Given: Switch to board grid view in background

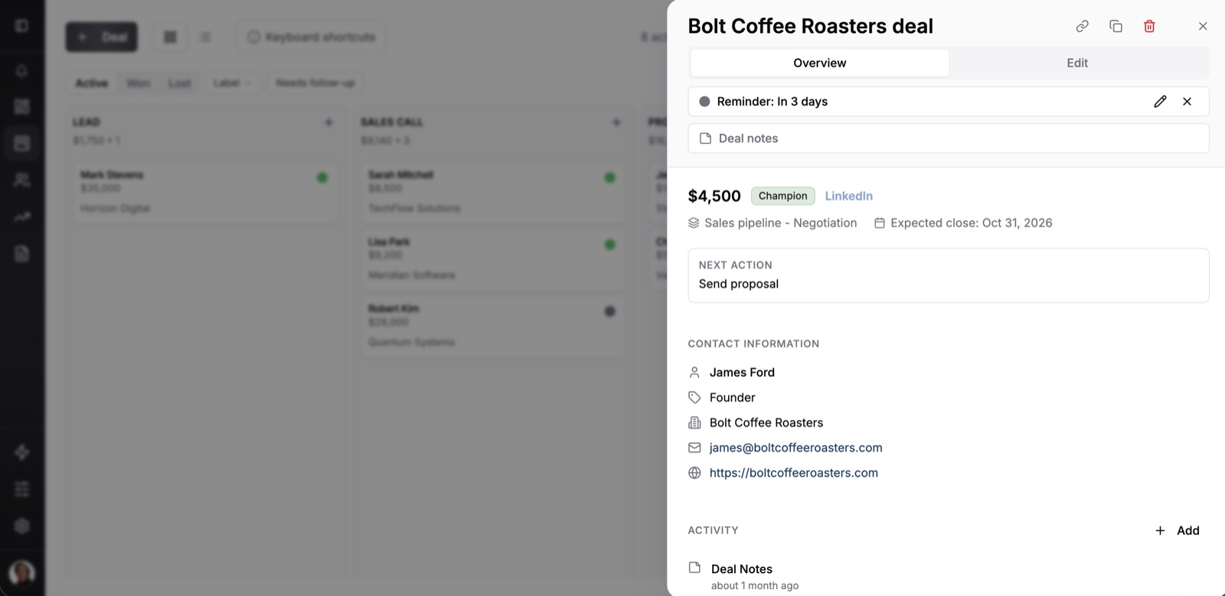Looking at the screenshot, I should click(170, 37).
